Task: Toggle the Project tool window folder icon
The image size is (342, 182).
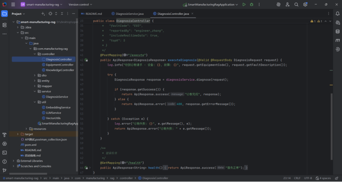Action: (x=5, y=14)
